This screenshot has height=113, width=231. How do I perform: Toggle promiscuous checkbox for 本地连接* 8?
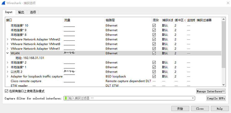(154, 35)
